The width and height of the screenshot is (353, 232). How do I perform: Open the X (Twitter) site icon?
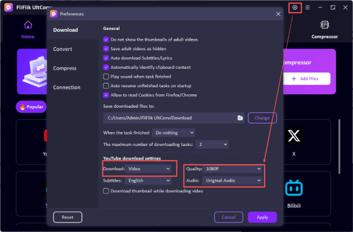pos(293,136)
